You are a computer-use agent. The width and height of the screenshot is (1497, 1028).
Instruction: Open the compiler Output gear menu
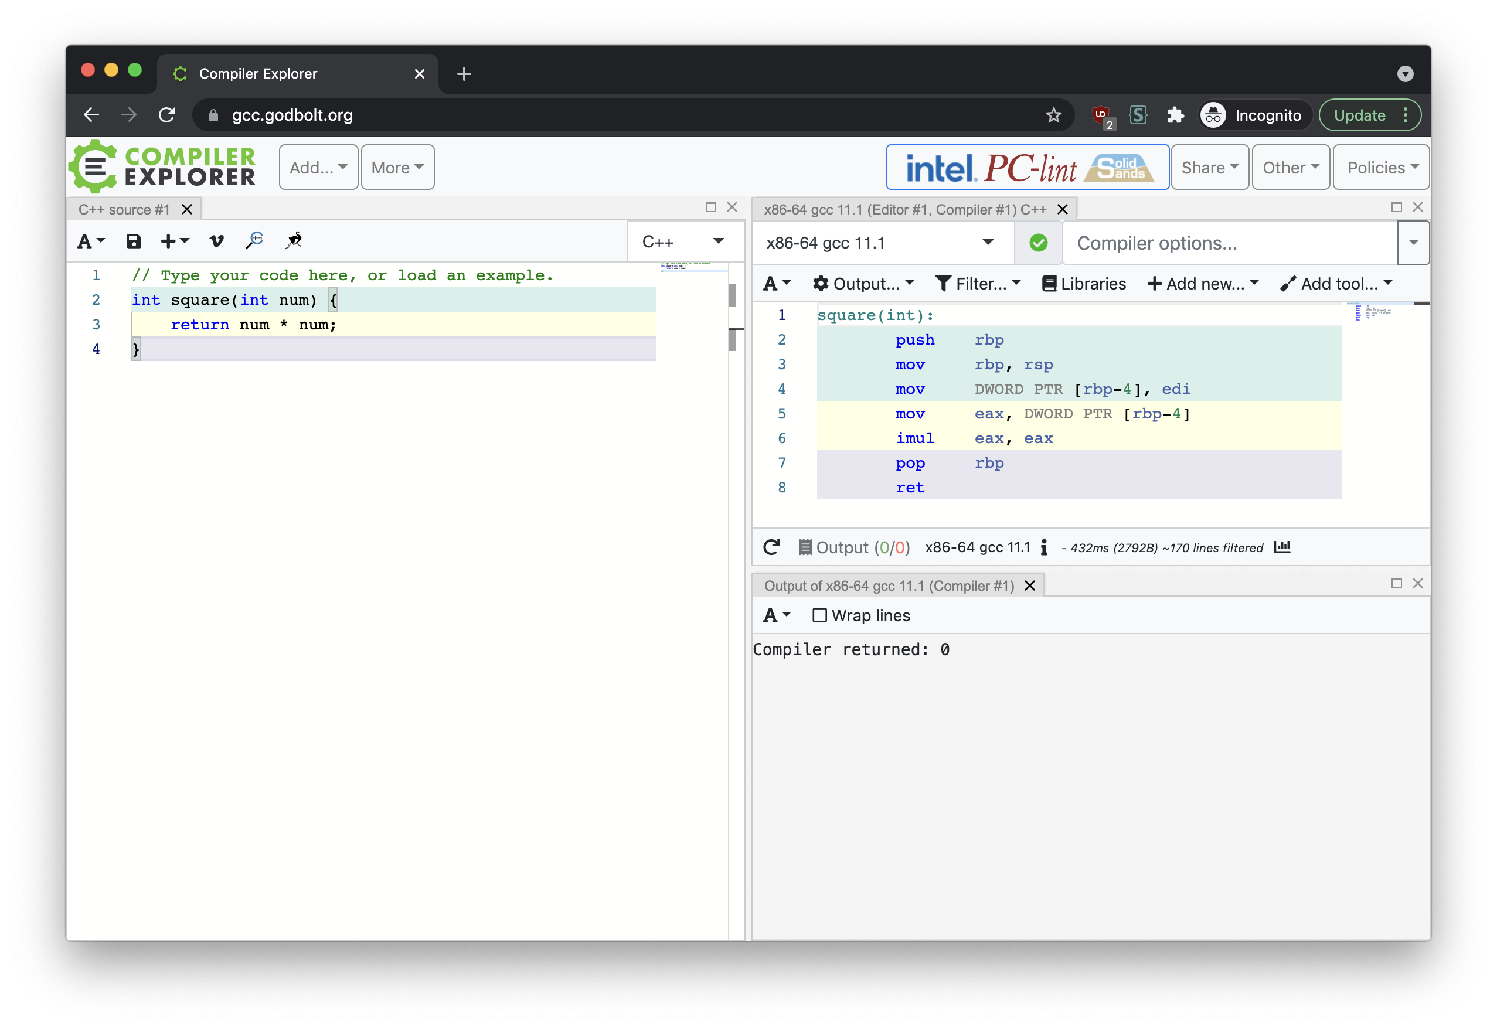click(x=863, y=284)
